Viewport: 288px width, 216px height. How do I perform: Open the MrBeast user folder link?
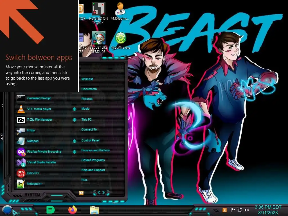pyautogui.click(x=87, y=79)
